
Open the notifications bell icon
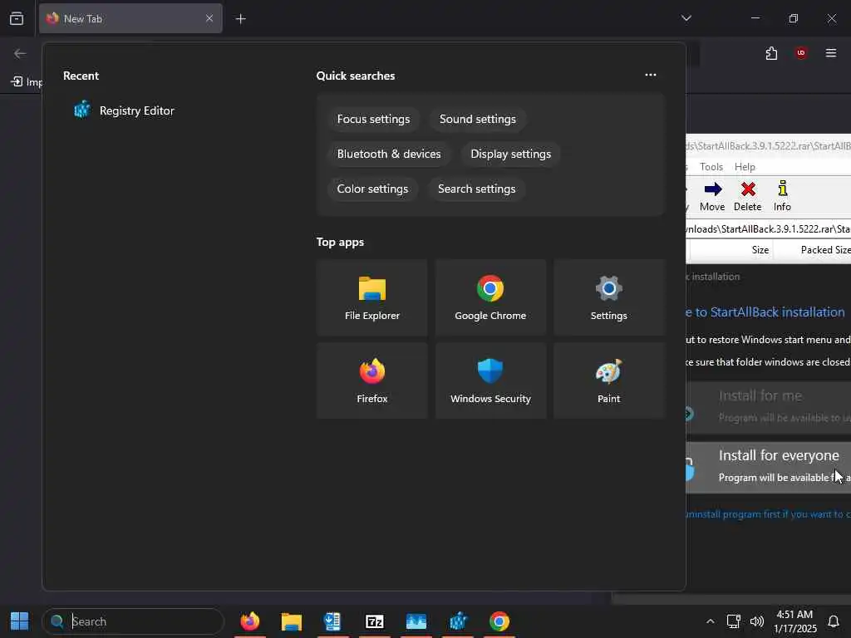point(833,621)
